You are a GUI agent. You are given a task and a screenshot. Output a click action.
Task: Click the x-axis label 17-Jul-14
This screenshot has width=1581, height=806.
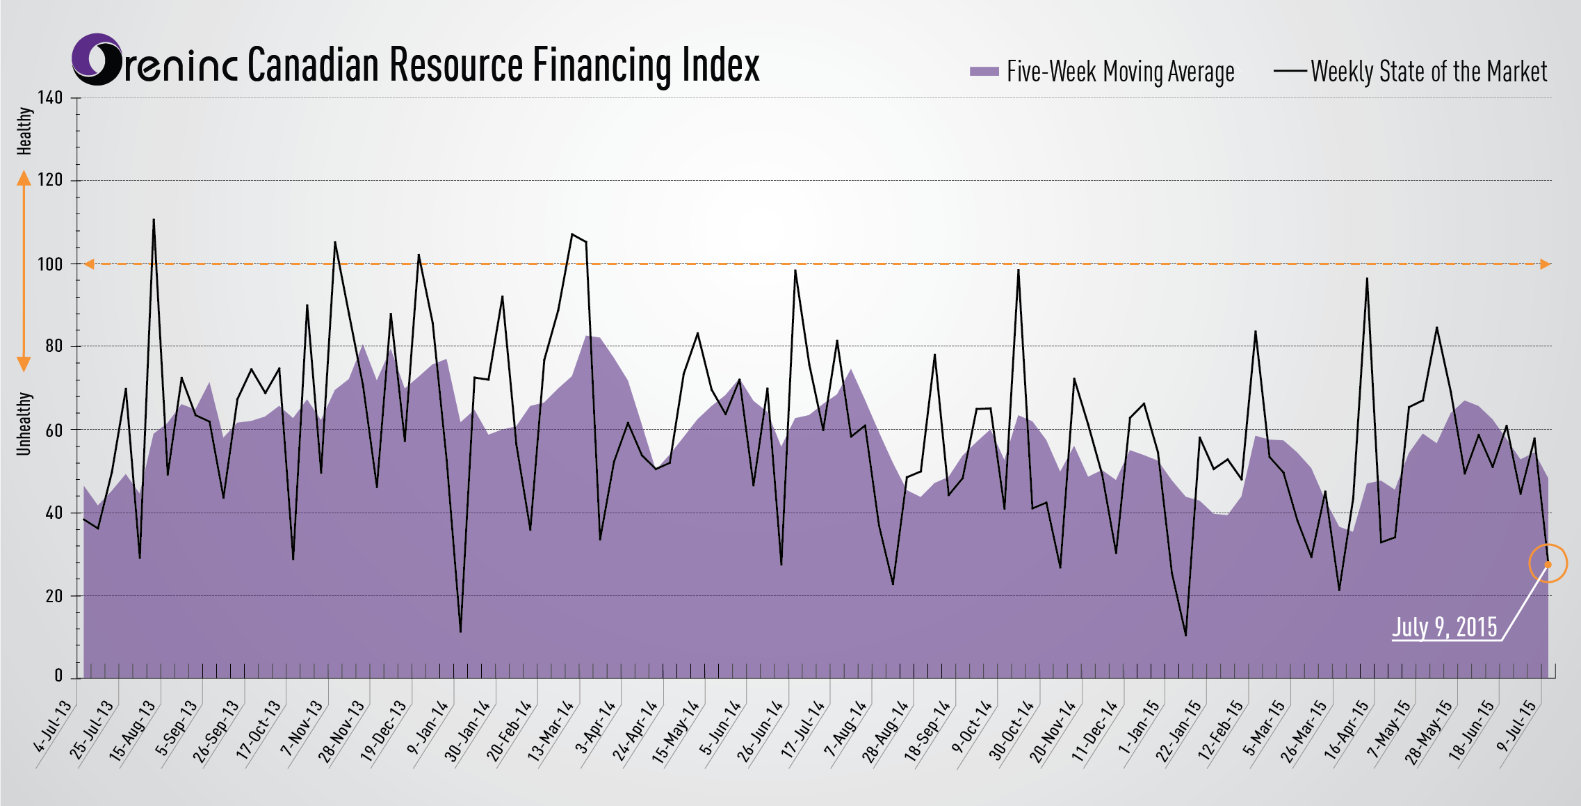803,729
